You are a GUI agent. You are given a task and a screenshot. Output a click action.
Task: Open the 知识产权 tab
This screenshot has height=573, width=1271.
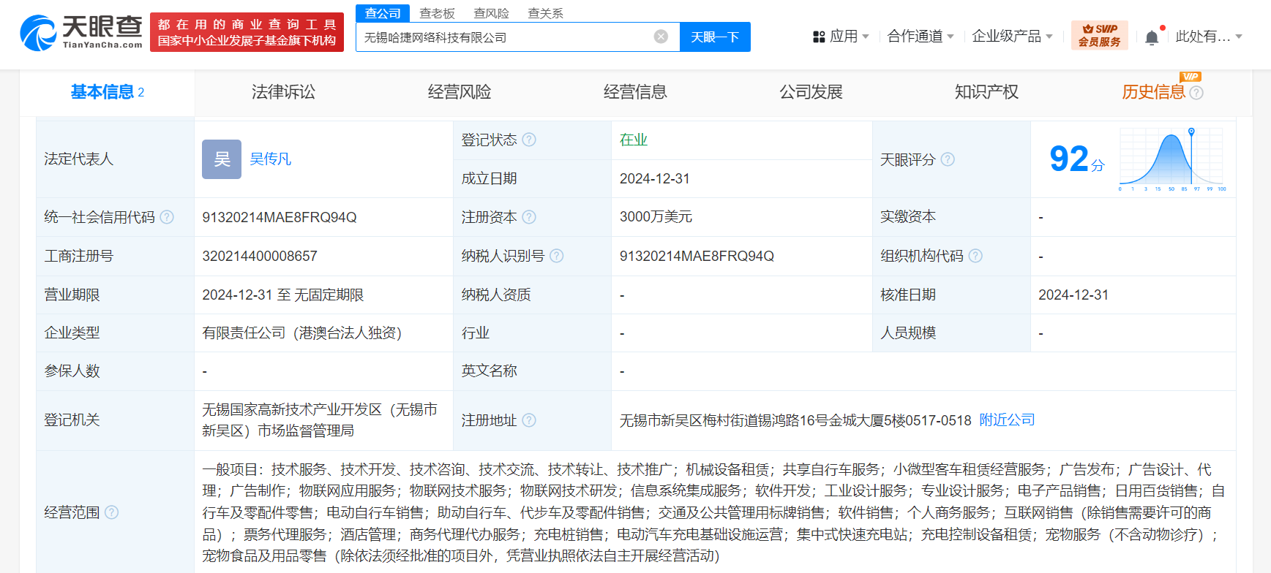click(986, 92)
